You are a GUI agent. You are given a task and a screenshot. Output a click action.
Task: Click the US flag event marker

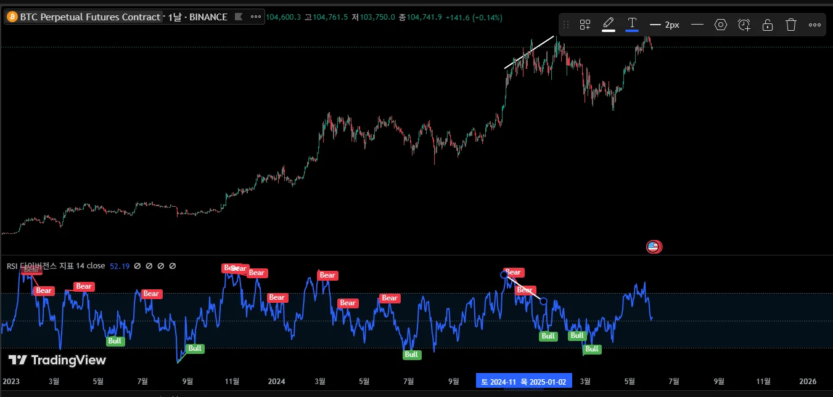(x=654, y=247)
